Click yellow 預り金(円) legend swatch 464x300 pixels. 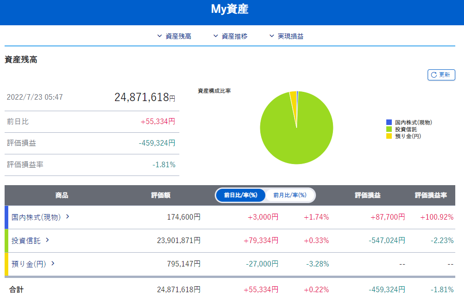pos(389,136)
